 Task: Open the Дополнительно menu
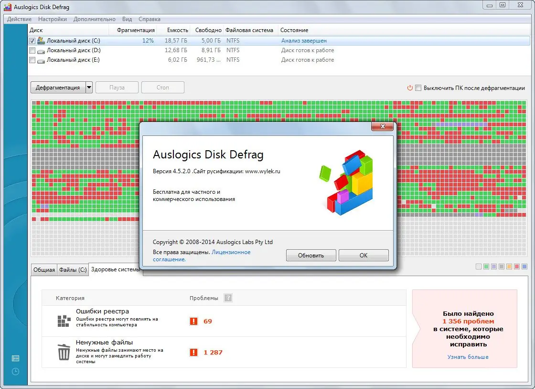(x=94, y=19)
